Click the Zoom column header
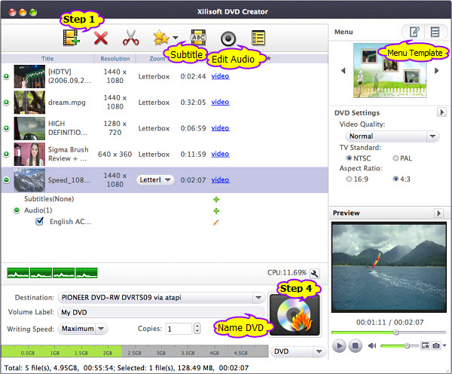 (x=157, y=59)
